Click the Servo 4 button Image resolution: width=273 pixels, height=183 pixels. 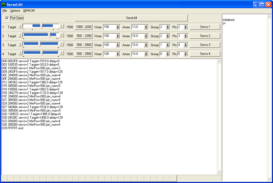click(205, 54)
